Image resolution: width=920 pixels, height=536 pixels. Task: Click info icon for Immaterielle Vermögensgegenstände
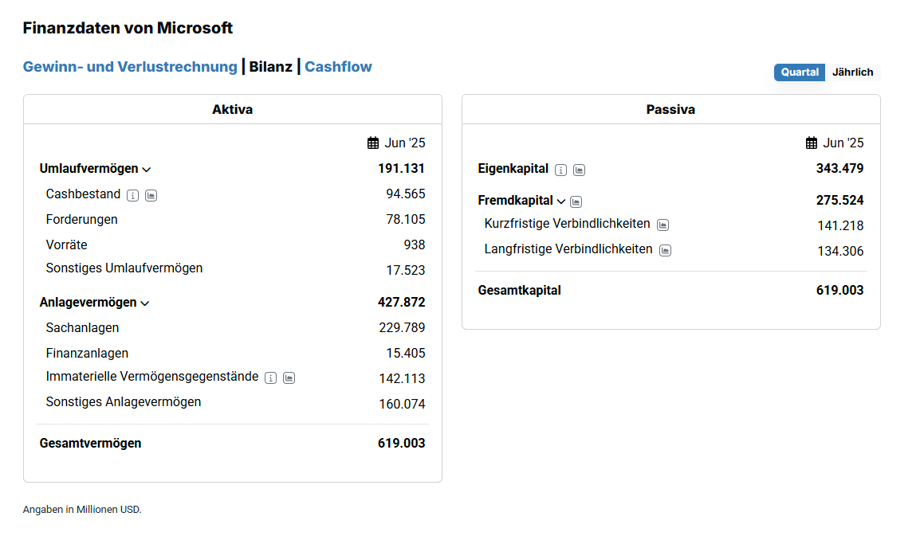[x=270, y=378]
